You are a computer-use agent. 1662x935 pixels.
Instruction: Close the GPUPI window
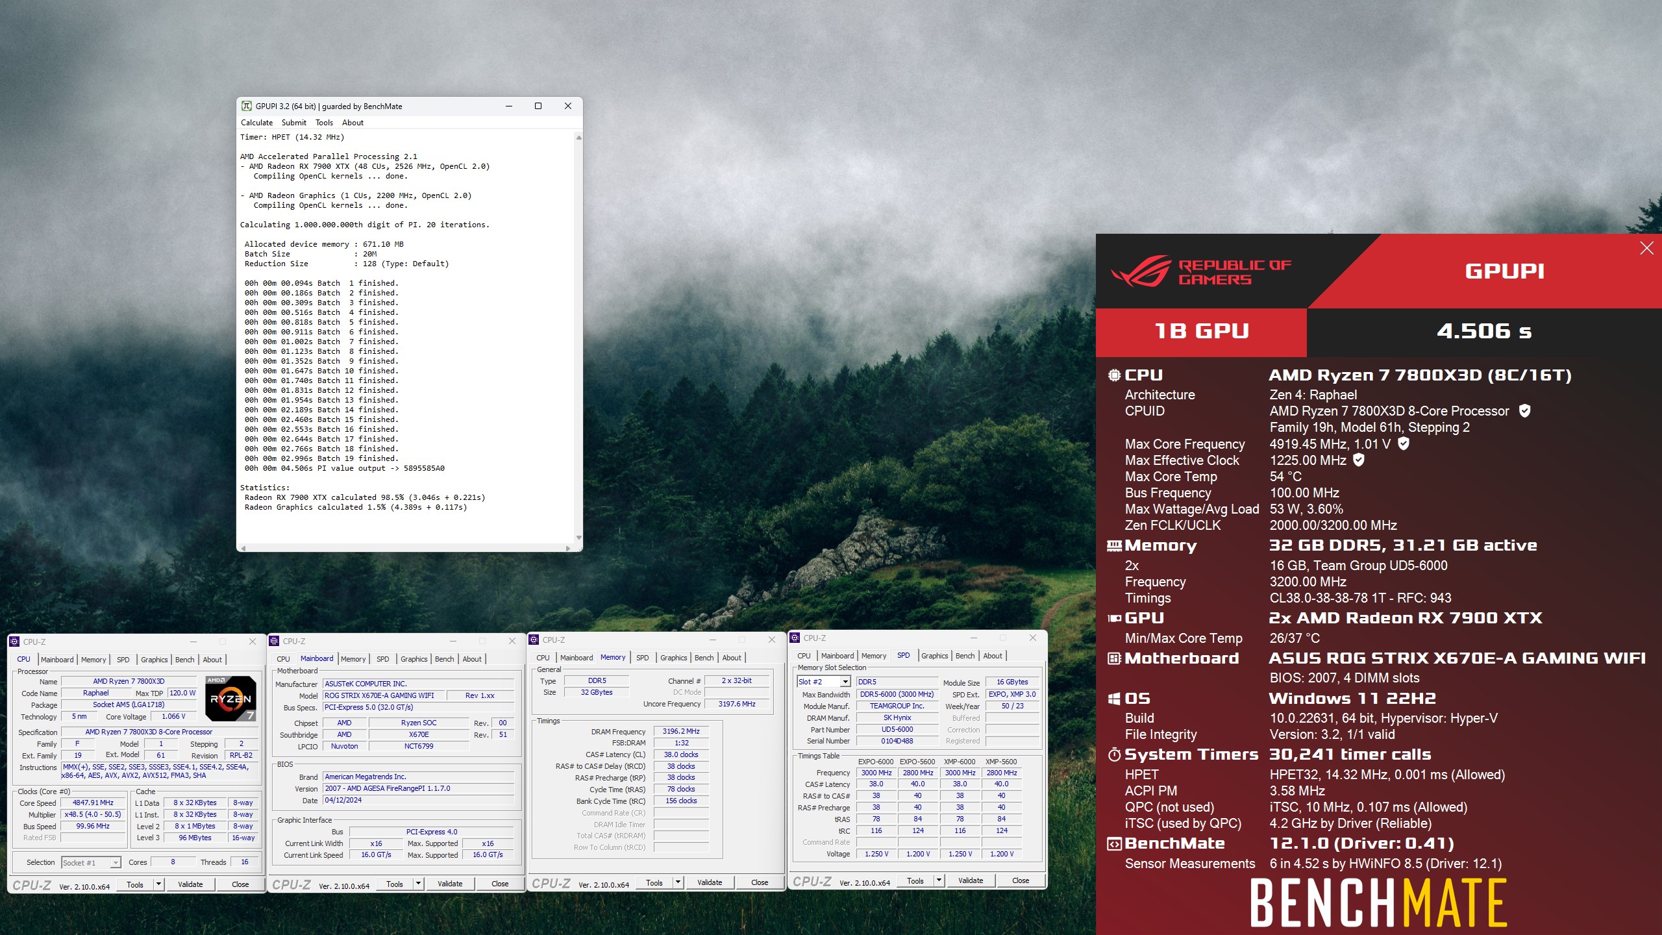tap(568, 106)
